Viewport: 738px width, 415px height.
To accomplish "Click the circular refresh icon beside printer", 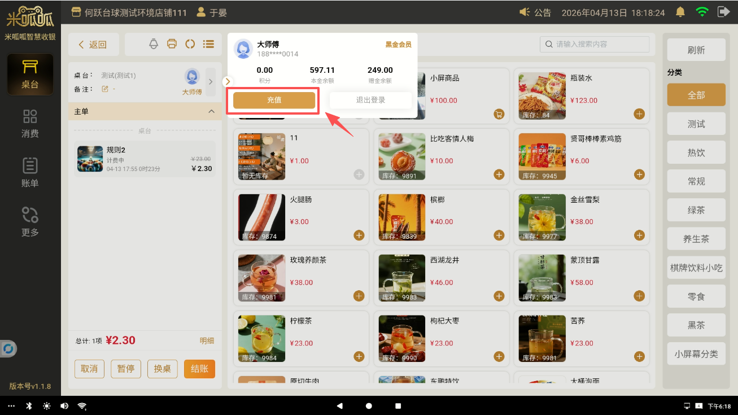I will [190, 44].
